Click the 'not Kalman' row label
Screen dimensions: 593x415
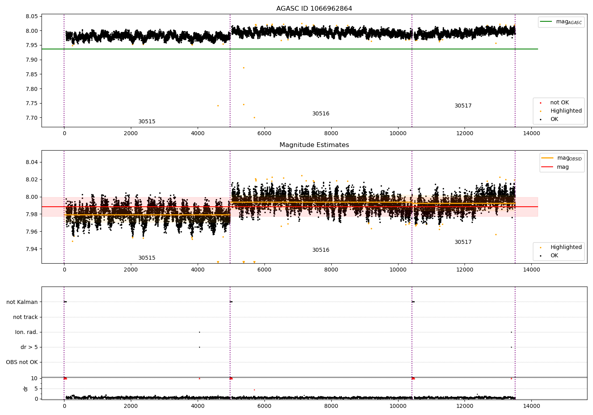pos(22,302)
